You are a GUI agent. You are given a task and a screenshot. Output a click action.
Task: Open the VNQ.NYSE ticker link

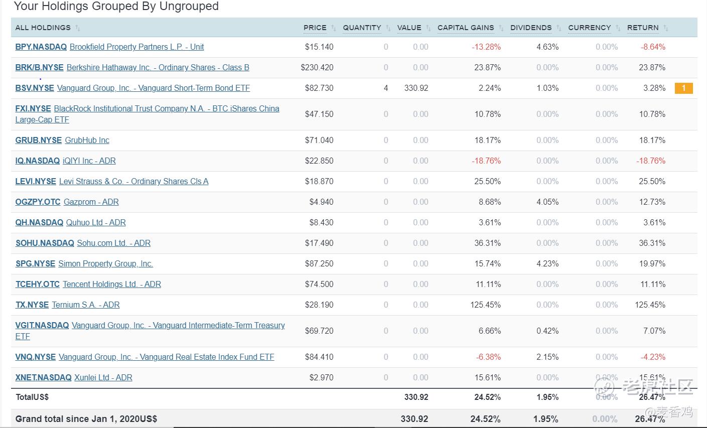pos(35,357)
